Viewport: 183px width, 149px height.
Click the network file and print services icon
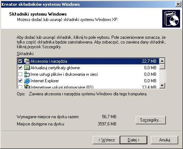[27, 74]
